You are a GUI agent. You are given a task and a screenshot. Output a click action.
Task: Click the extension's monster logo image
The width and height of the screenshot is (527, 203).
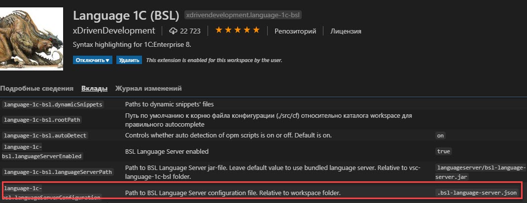[x=32, y=38]
